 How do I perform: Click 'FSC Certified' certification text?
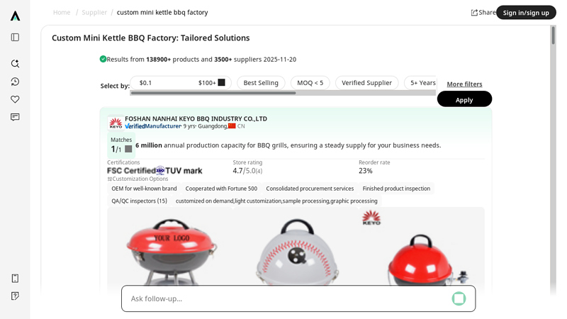[131, 171]
